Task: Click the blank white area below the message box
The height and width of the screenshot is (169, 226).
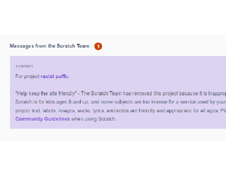Action: point(113,155)
